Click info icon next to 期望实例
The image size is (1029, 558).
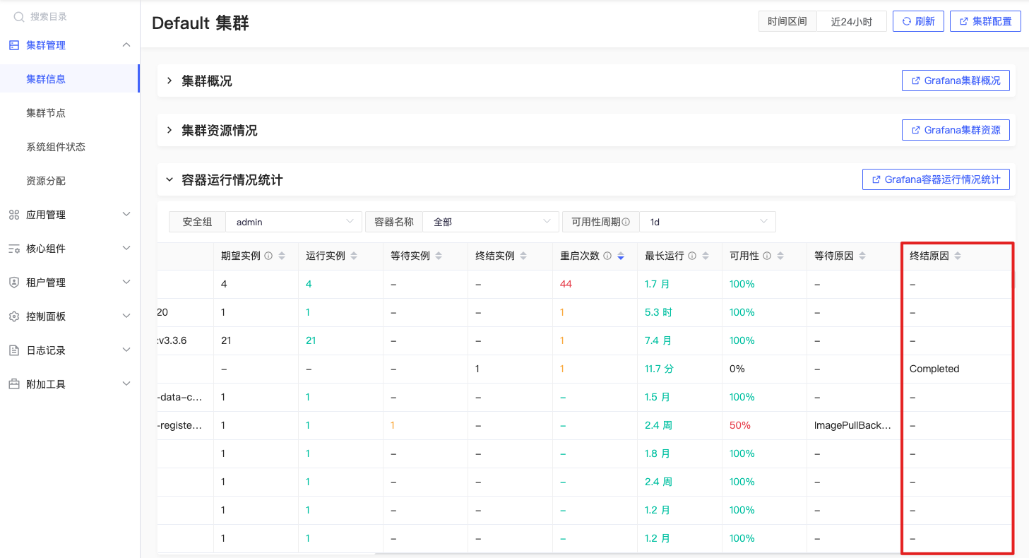pyautogui.click(x=268, y=256)
